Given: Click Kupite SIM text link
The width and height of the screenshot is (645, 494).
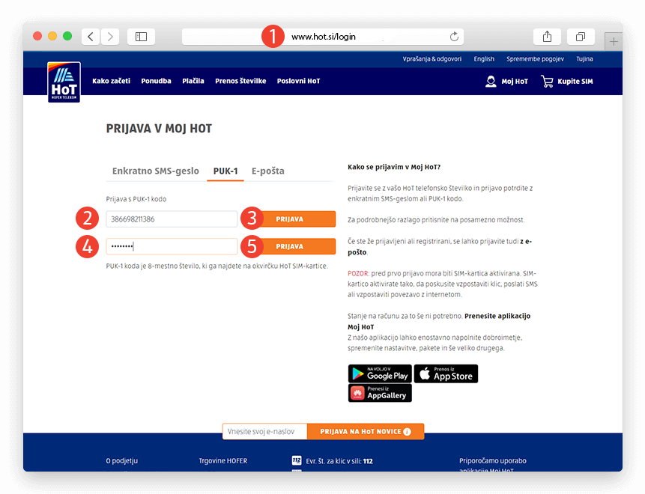Looking at the screenshot, I should [575, 82].
